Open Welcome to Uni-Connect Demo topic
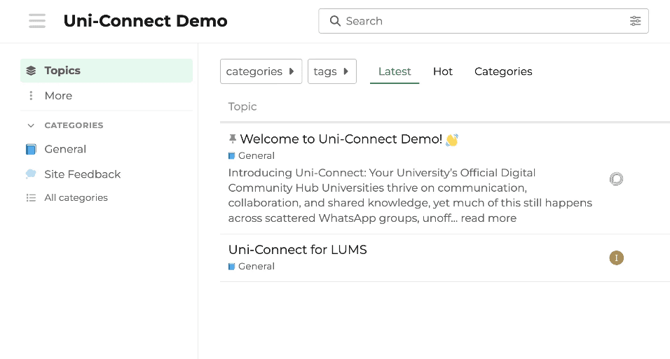The width and height of the screenshot is (670, 359). (x=341, y=139)
